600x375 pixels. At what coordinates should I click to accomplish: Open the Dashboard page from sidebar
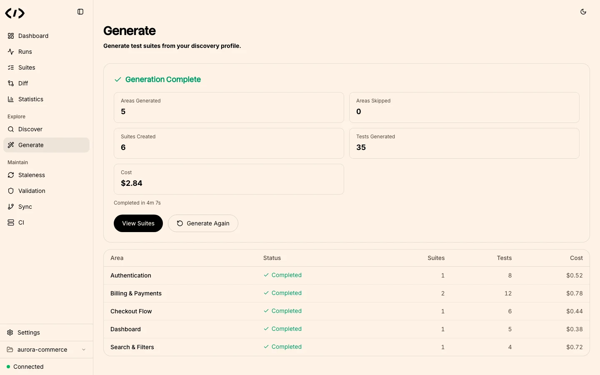33,36
